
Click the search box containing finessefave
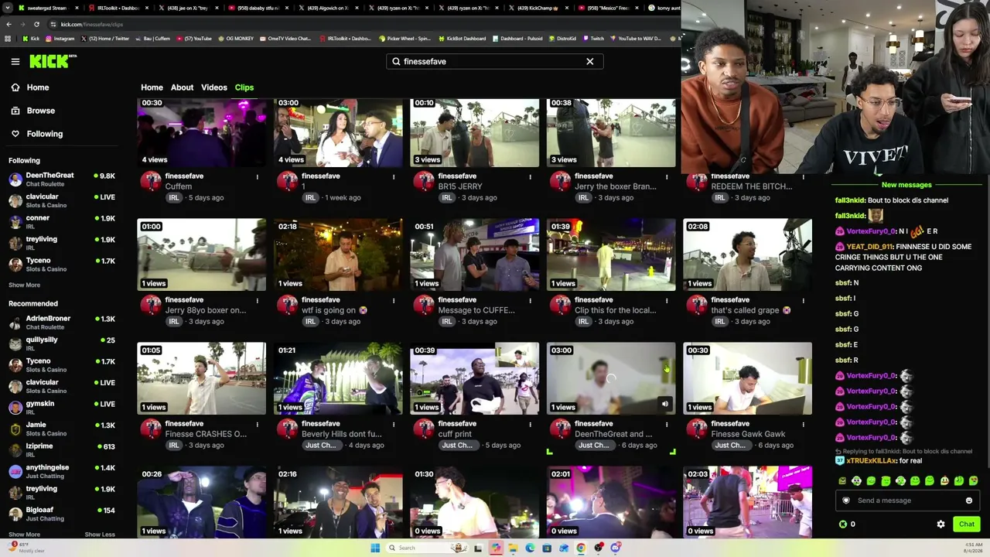click(x=495, y=61)
